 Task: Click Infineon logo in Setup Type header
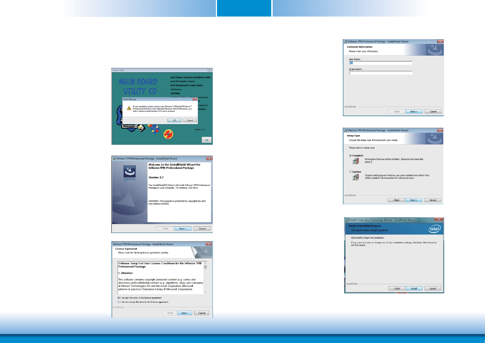[434, 139]
